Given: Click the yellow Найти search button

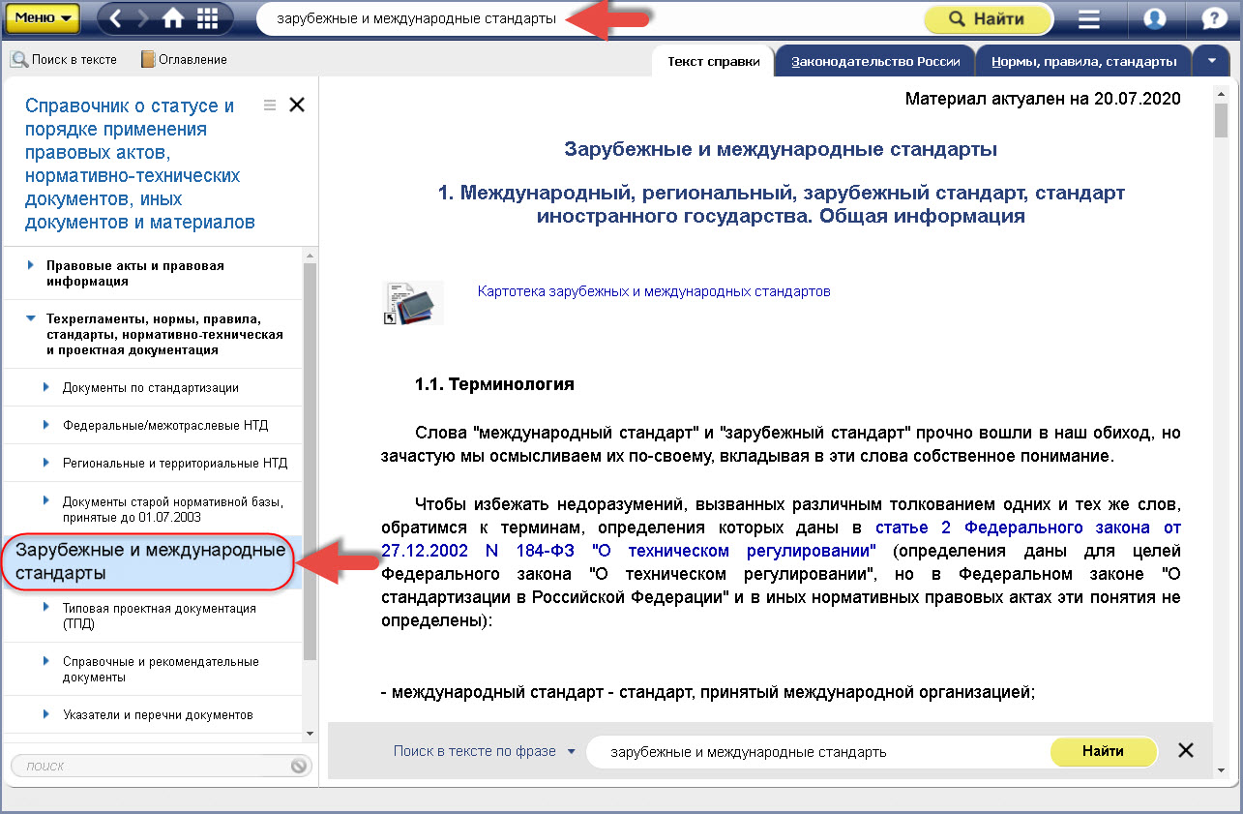Looking at the screenshot, I should (987, 18).
